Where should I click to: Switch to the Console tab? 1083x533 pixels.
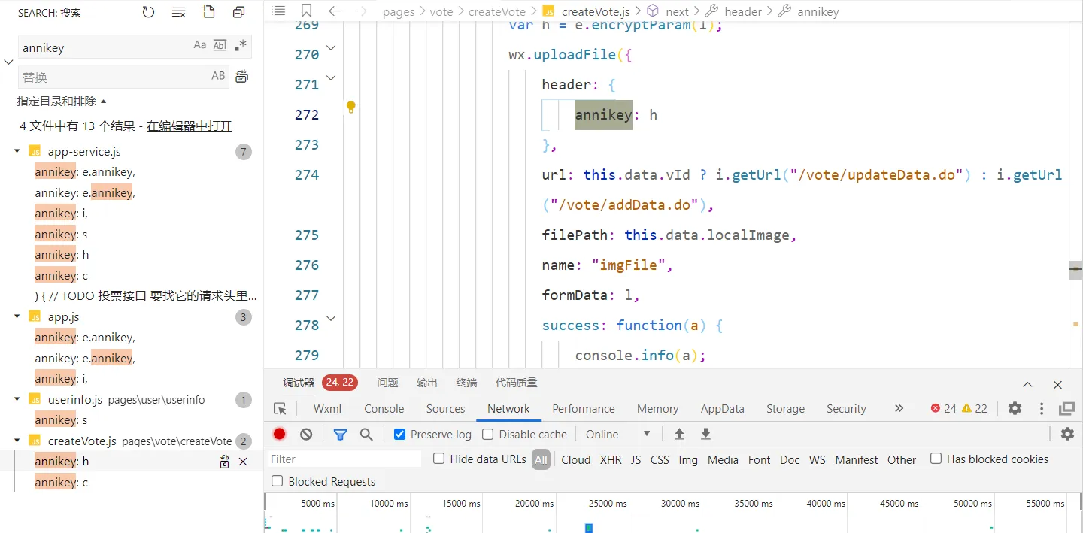[x=384, y=409]
